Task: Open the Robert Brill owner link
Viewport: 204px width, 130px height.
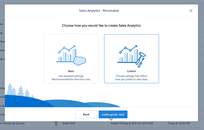Action: 69,123
